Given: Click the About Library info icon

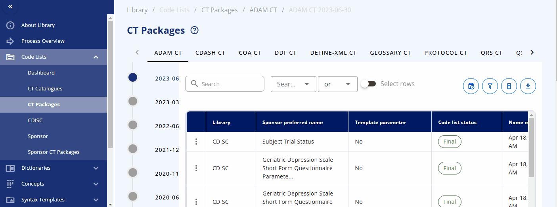Looking at the screenshot, I should pos(10,25).
